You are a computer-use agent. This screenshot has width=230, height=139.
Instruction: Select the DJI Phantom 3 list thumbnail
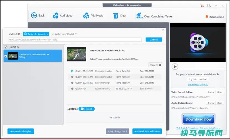point(13,56)
